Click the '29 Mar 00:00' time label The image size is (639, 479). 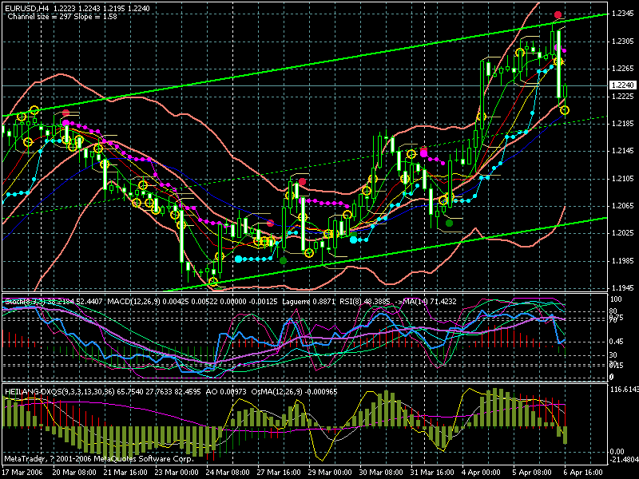tap(330, 473)
